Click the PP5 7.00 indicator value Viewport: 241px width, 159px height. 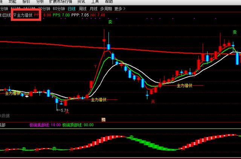61,15
